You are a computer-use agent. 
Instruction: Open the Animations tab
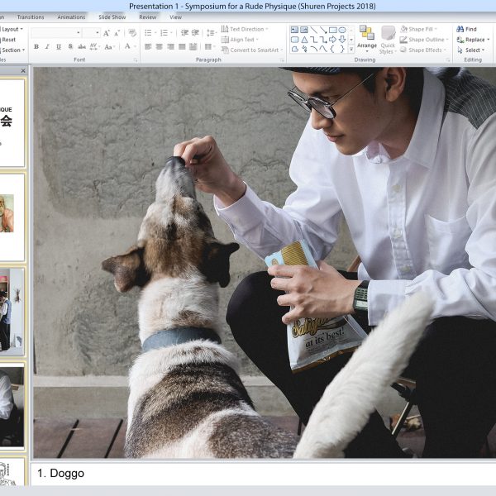pyautogui.click(x=71, y=17)
